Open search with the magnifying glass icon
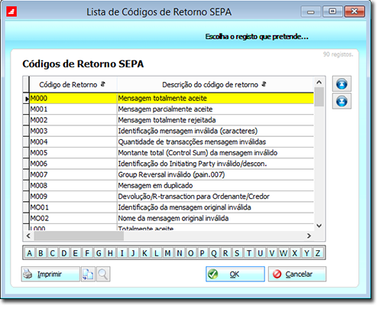379x309 pixels. (x=103, y=275)
